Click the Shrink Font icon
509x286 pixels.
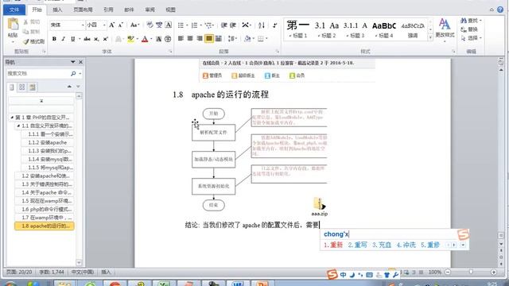(x=120, y=25)
